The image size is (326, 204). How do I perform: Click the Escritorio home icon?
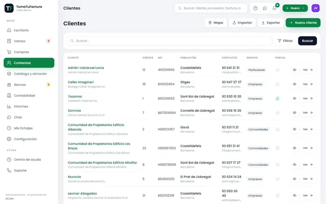click(9, 30)
